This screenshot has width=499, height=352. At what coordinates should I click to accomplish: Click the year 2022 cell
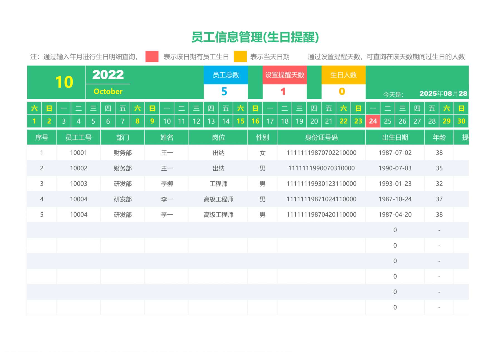pos(108,75)
